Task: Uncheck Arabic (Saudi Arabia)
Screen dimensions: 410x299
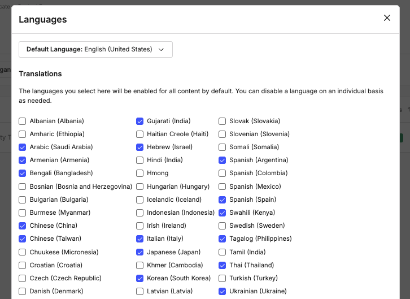Action: pos(23,147)
